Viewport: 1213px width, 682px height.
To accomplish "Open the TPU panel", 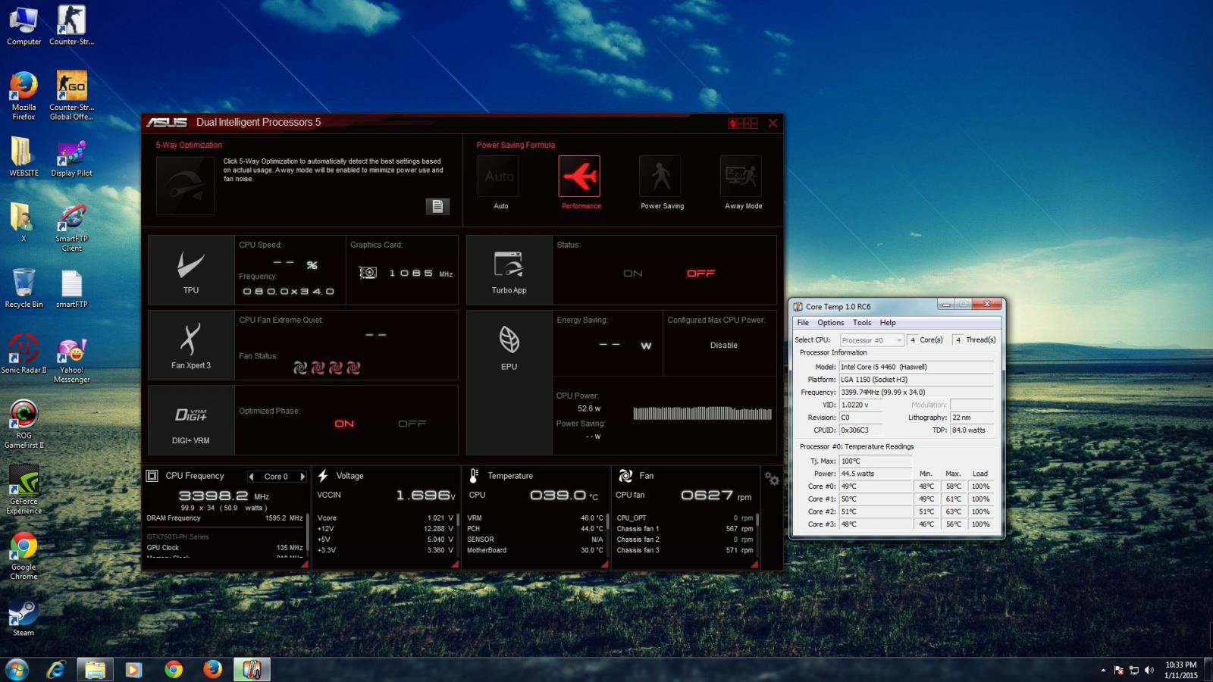I will pos(191,270).
